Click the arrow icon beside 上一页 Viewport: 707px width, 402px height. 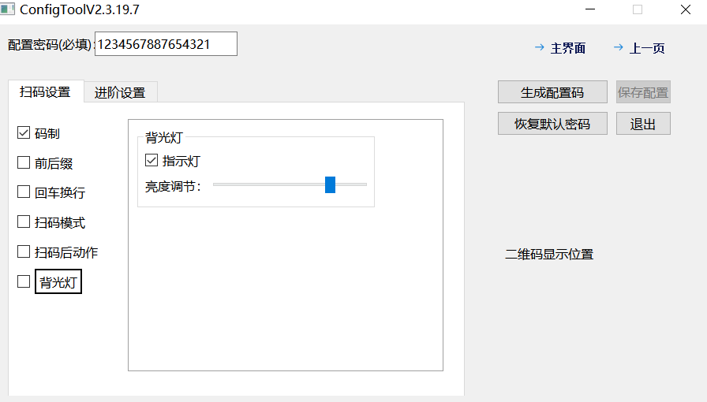click(619, 48)
